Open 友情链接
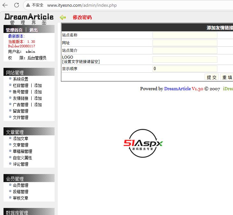 click(x=20, y=98)
